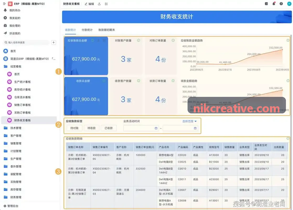
Task: Open the notification bell at top right
Action: click(x=274, y=4)
